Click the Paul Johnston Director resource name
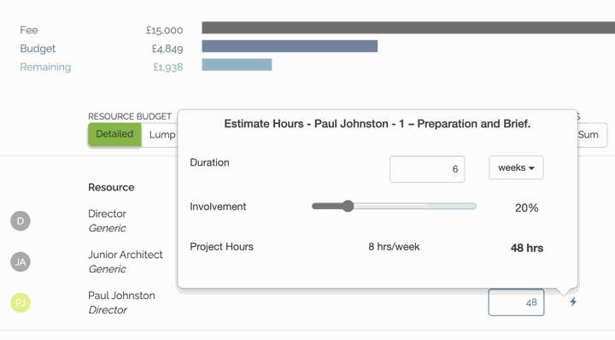 (121, 302)
